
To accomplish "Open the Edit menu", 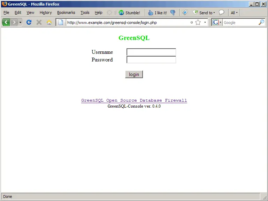I will pyautogui.click(x=18, y=12).
